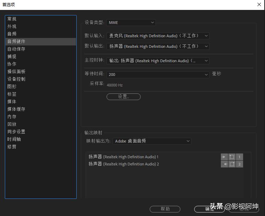Expand the 等待时间 200 latency dropdown

(x=157, y=74)
